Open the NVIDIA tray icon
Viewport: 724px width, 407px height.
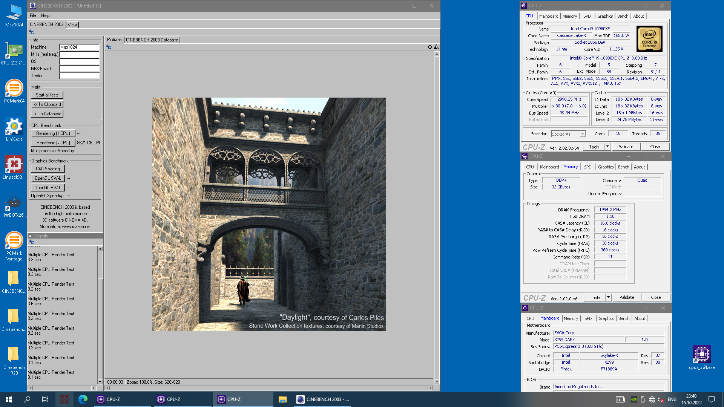[634, 399]
